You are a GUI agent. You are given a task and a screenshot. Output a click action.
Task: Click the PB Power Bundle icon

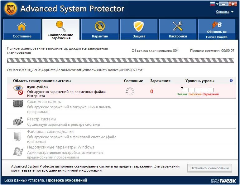click(217, 25)
